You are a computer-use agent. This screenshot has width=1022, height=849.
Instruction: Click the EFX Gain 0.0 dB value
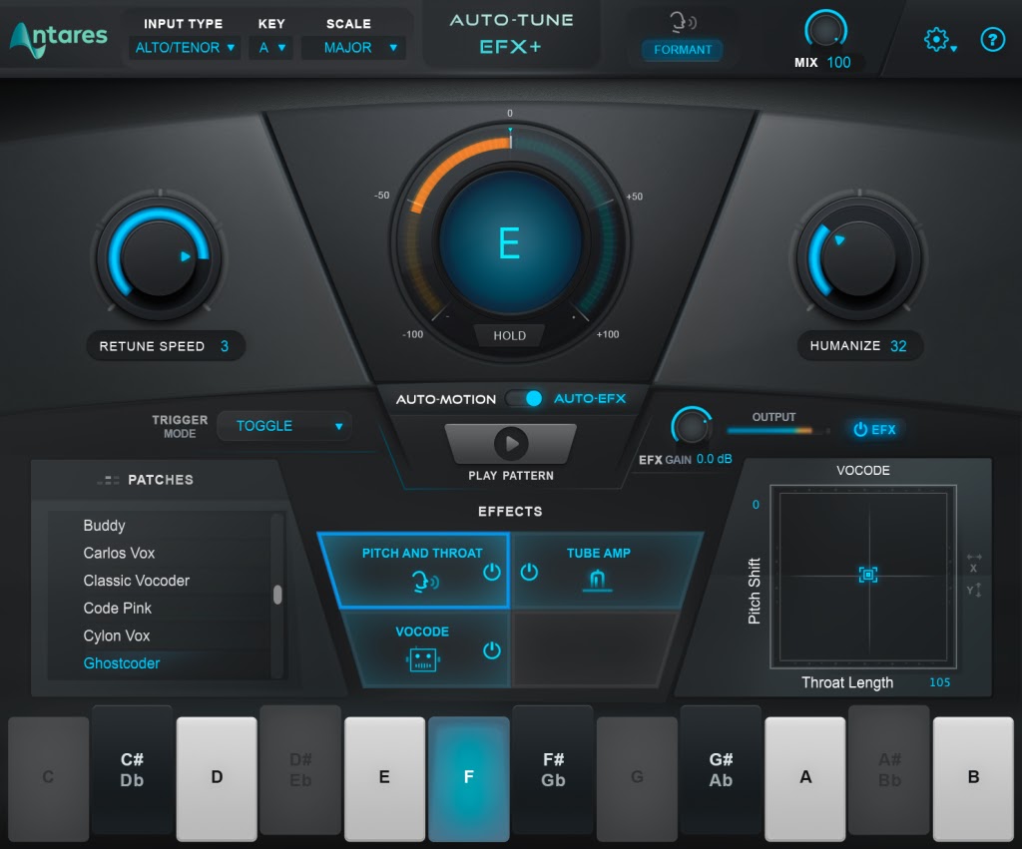tap(714, 459)
